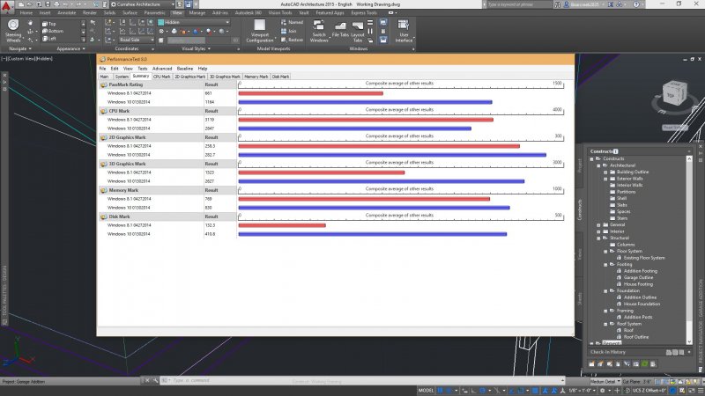Open the Sheets tab in Project Navigator
This screenshot has height=396, width=705.
(580, 298)
